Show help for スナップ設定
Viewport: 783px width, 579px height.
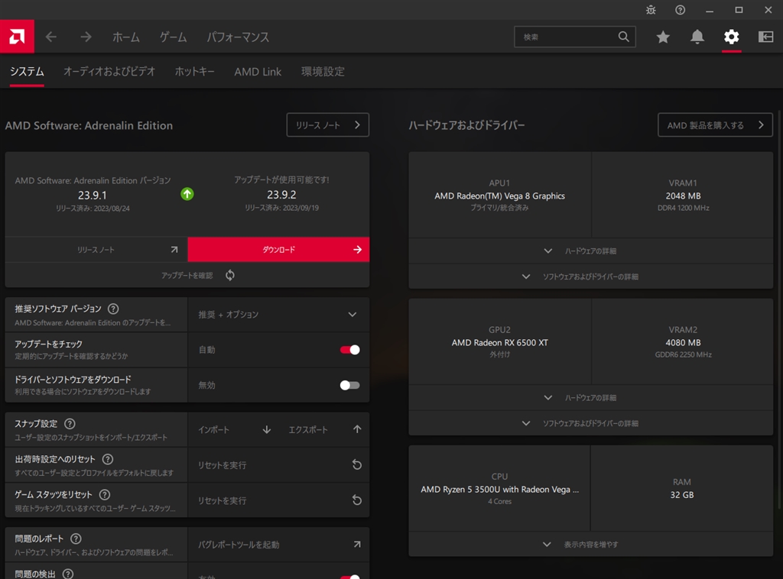70,424
